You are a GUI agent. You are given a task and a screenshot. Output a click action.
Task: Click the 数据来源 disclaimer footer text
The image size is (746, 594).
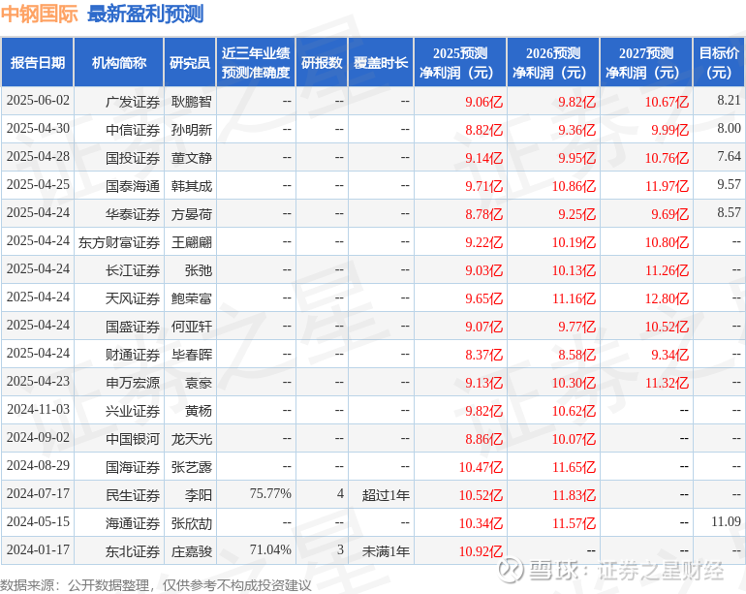tap(156, 585)
